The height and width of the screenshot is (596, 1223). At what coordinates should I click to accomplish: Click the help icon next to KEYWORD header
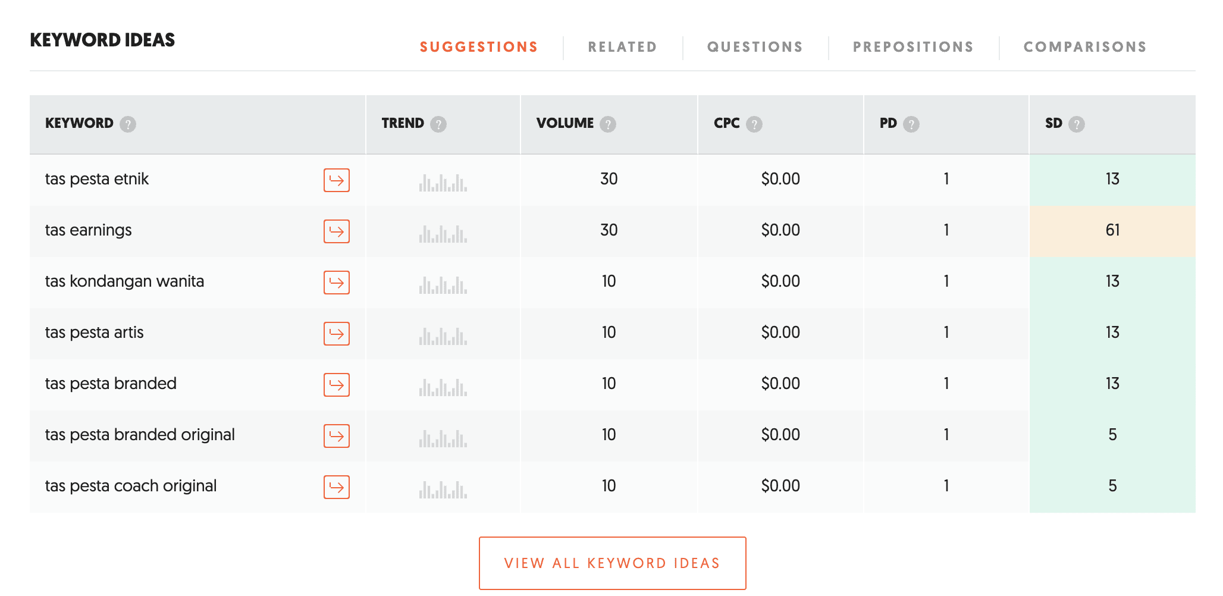click(x=128, y=124)
